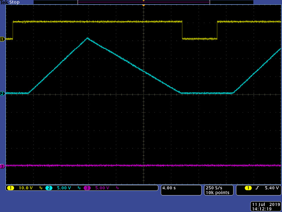Click the orange trigger position marker at top

(143, 6)
